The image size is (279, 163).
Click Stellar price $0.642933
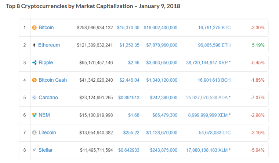click(x=129, y=150)
